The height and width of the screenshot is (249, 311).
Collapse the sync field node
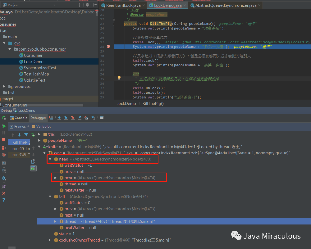tap(45, 153)
